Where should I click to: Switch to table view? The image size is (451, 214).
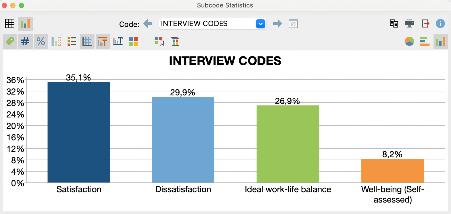(x=10, y=24)
